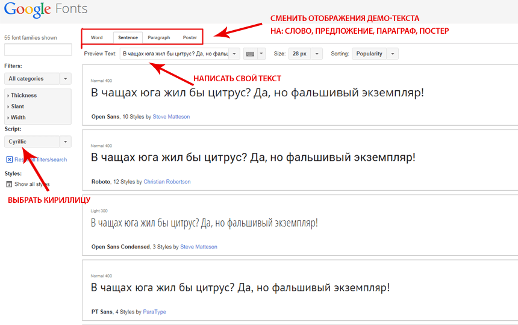Viewport: 518px width, 325px height.
Task: Select the All categories button
Action: [32, 79]
